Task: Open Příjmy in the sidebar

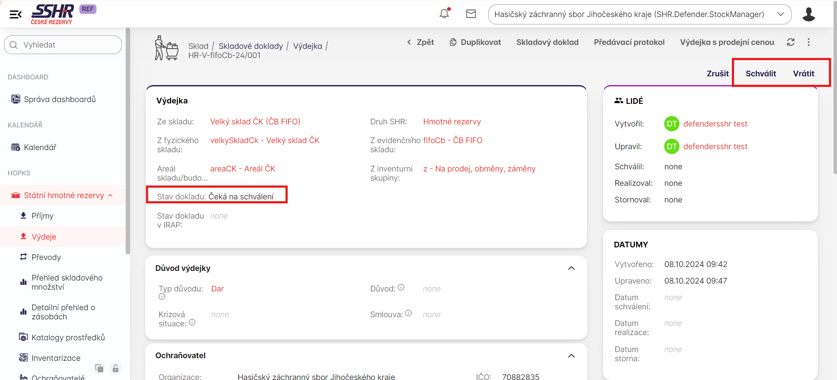Action: click(42, 216)
